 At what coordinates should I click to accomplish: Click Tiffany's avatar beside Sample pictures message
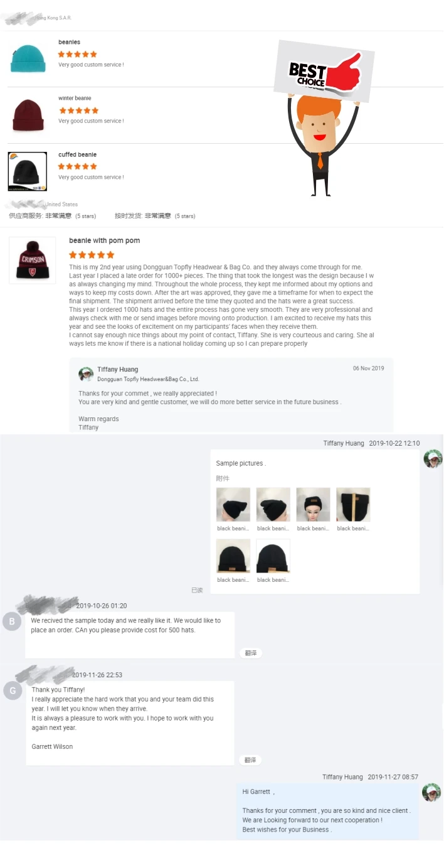pyautogui.click(x=433, y=459)
